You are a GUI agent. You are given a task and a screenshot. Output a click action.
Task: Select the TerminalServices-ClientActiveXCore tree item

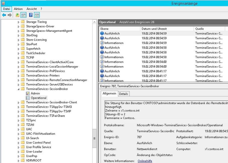coord(50,62)
